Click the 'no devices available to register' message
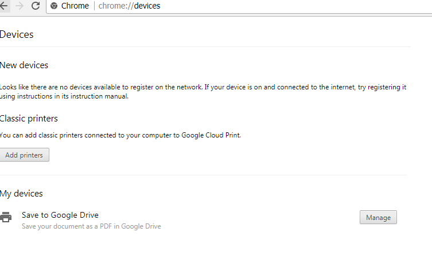Screen dimensions: 432x275 point(203,92)
